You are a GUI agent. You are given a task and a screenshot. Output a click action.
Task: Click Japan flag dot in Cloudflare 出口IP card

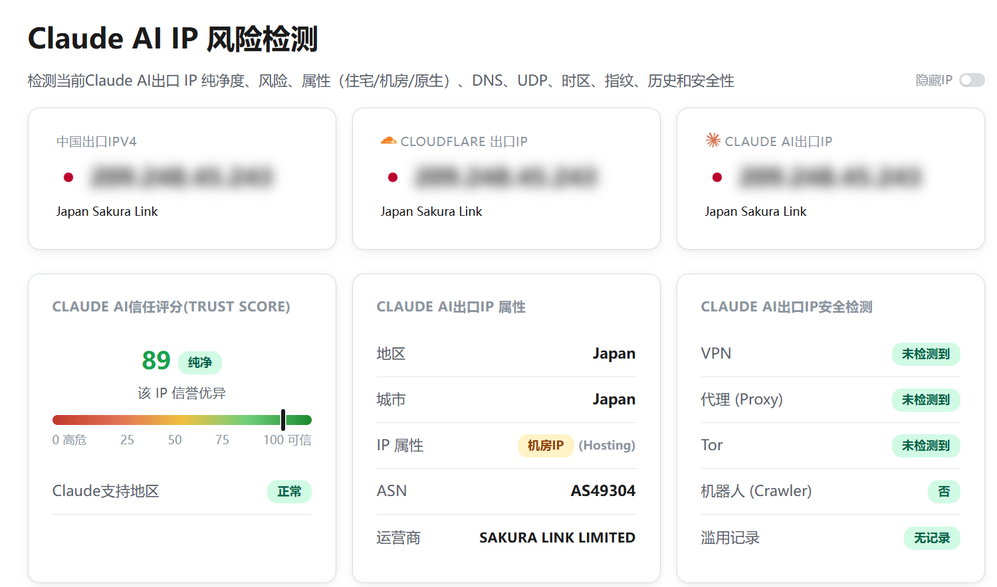(x=392, y=177)
